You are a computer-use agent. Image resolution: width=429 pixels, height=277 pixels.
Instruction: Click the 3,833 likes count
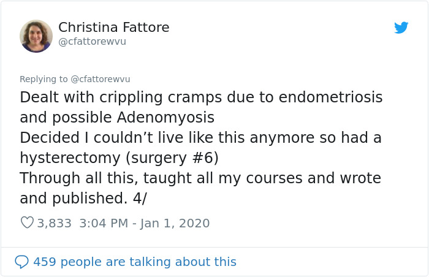(x=55, y=223)
